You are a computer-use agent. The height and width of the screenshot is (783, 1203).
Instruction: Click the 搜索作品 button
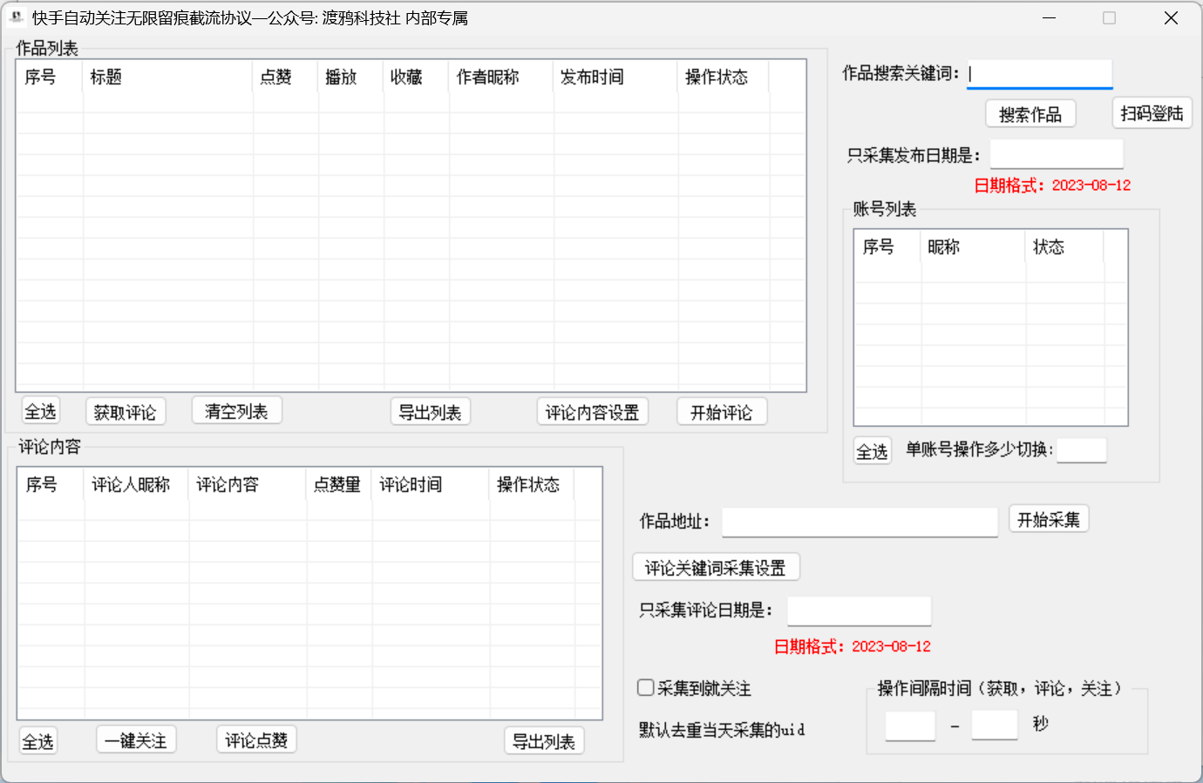pos(1030,113)
